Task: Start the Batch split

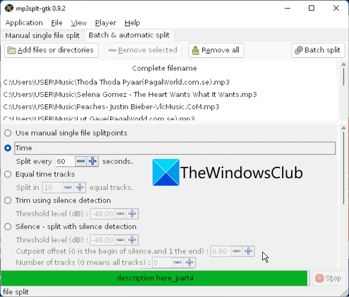Action: pos(318,50)
